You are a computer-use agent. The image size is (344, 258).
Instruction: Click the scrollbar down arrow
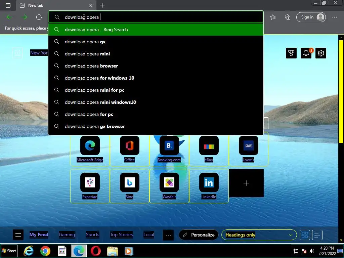tap(341, 240)
